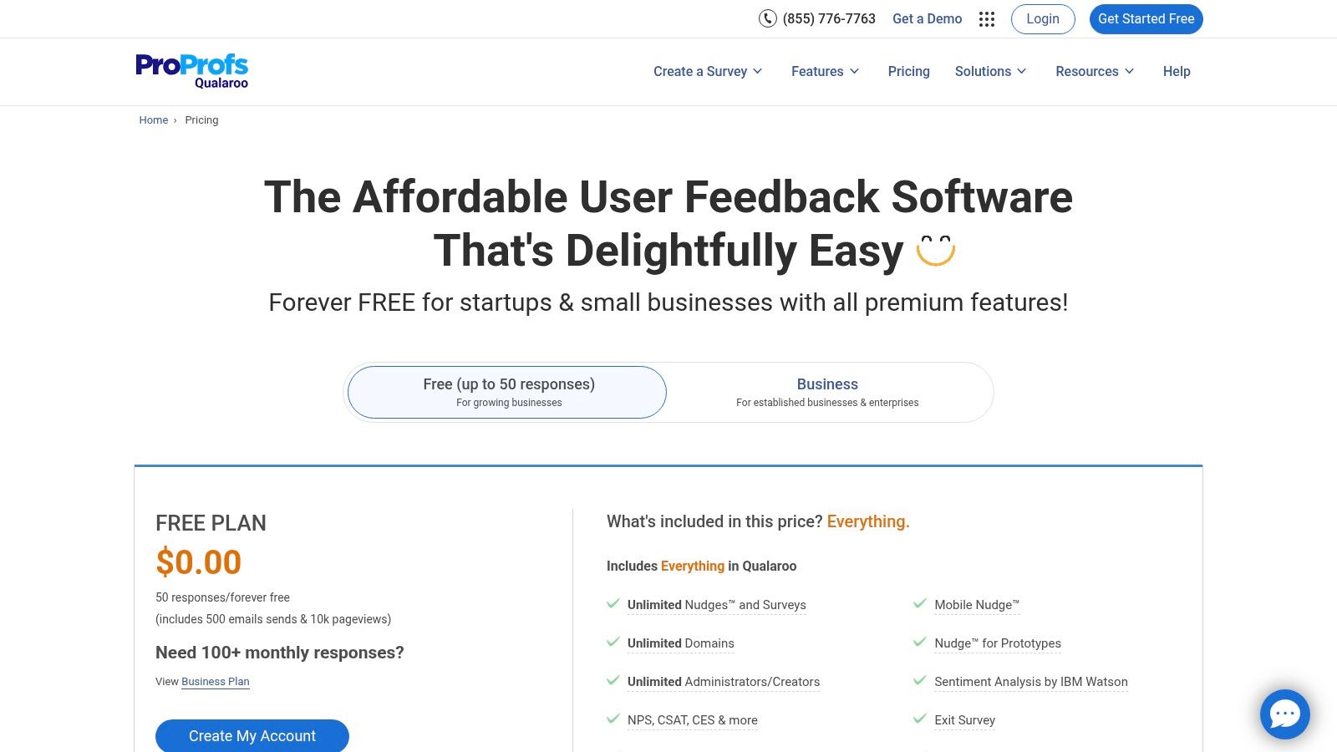
Task: Navigate to Home via the breadcrumb
Action: tap(154, 119)
